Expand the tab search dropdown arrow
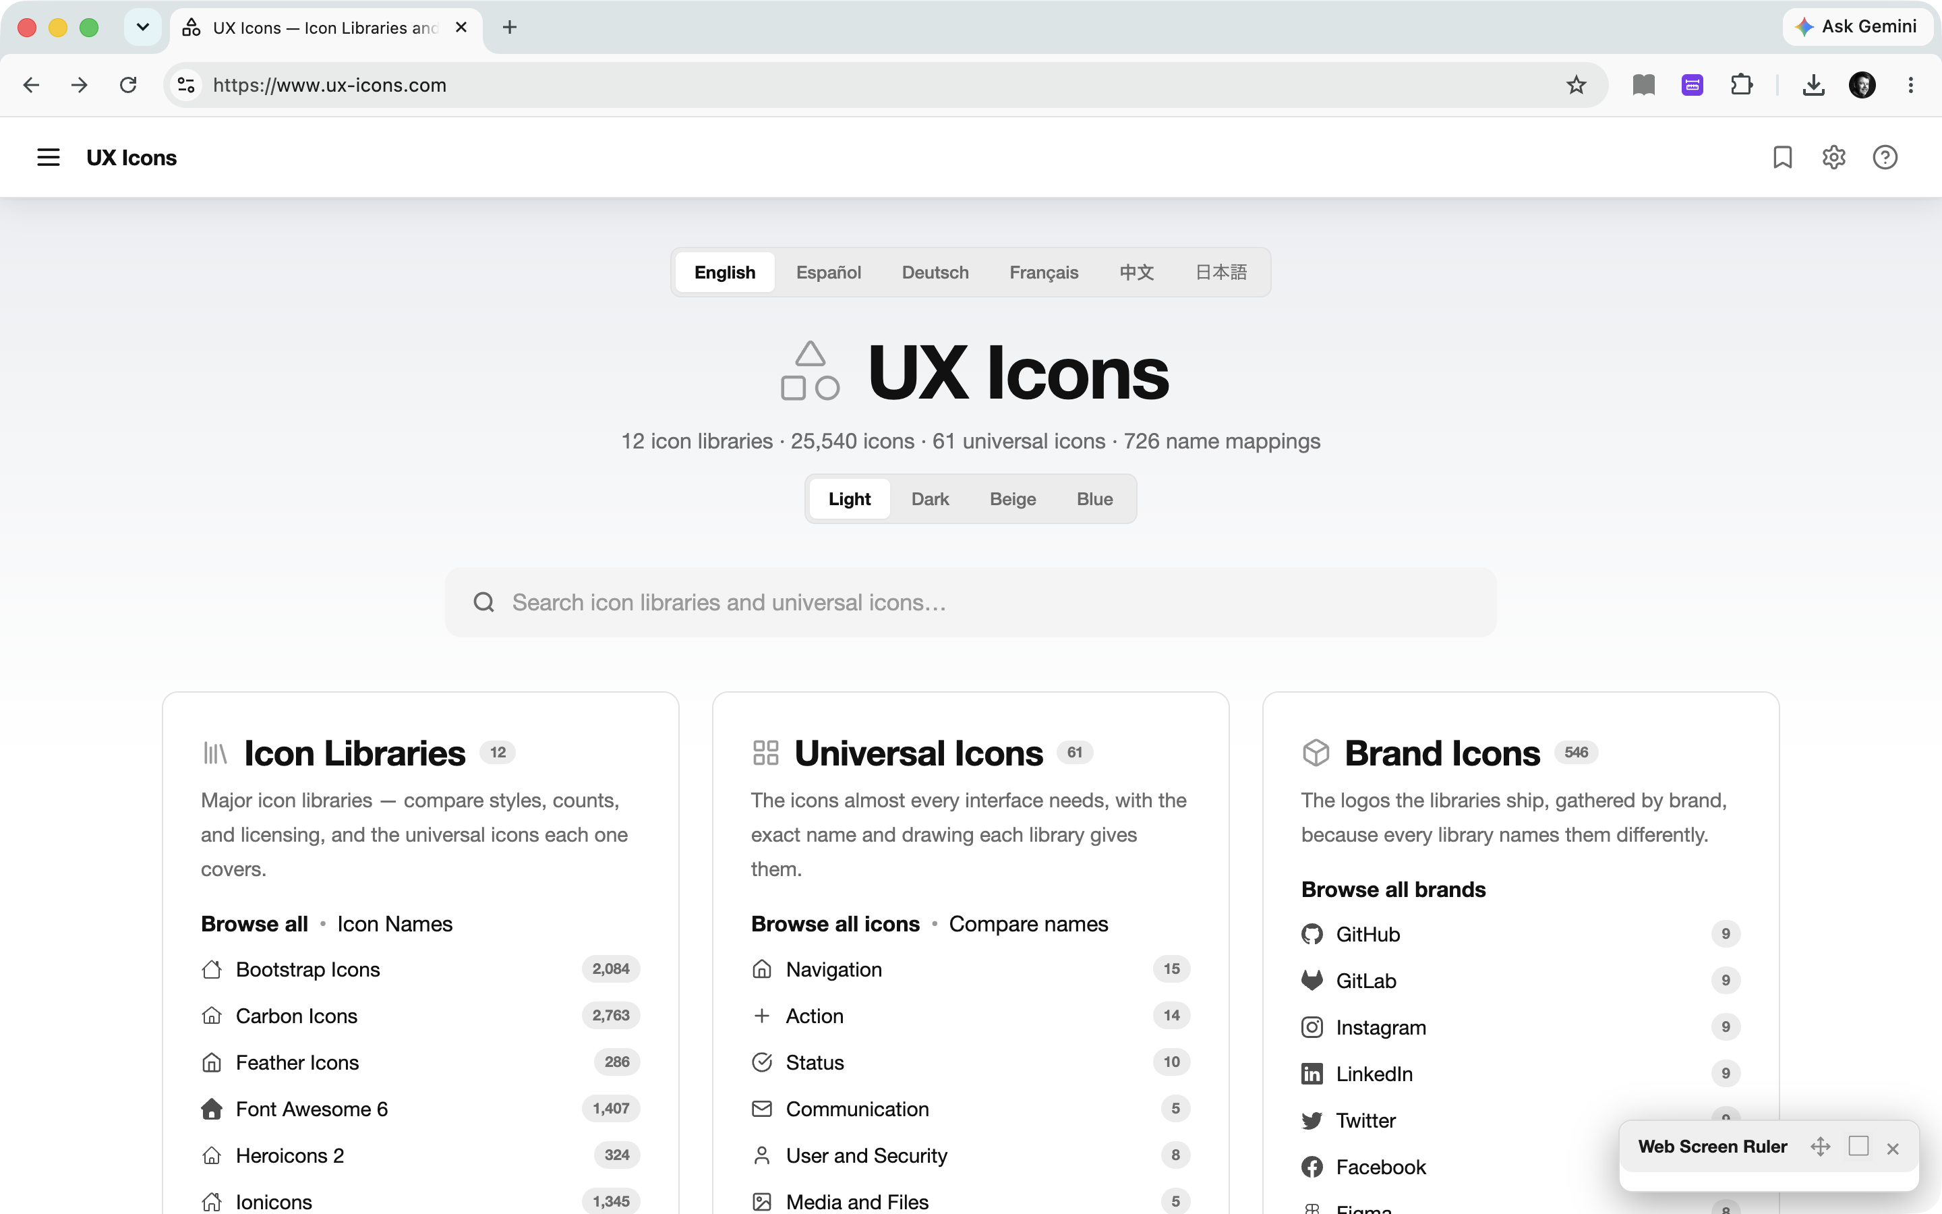 [x=143, y=27]
